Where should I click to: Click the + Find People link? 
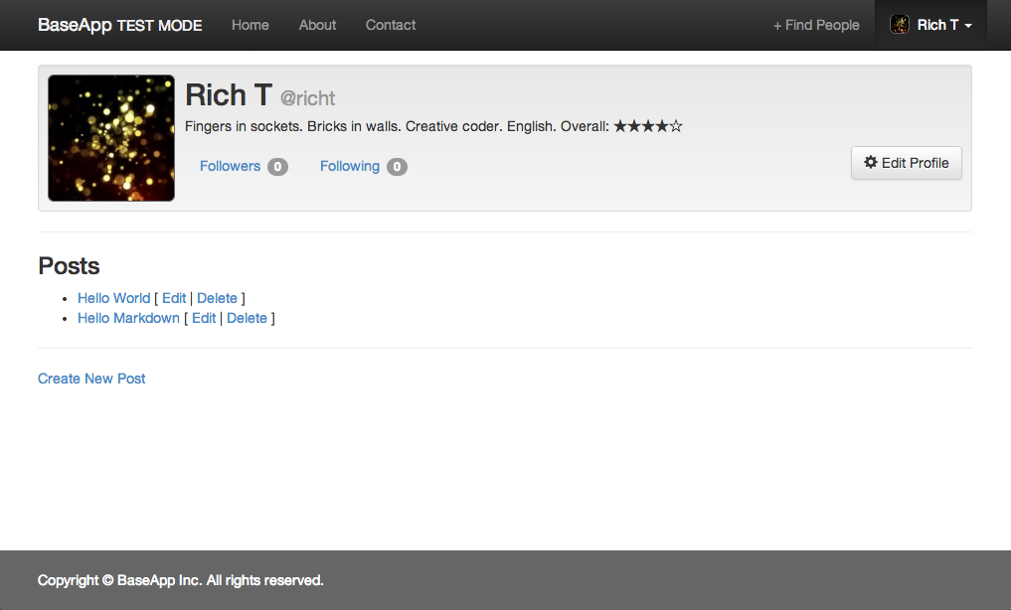(x=816, y=25)
